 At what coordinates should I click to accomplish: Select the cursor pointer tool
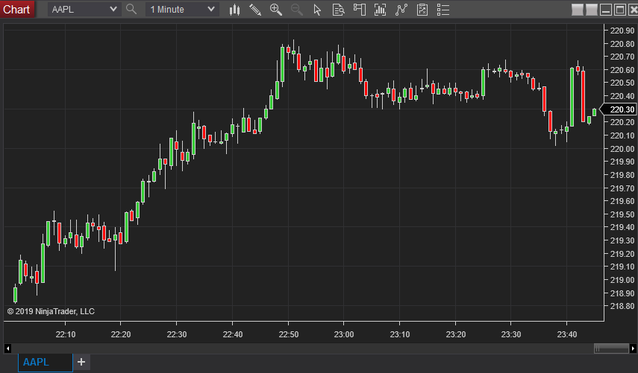click(x=317, y=10)
